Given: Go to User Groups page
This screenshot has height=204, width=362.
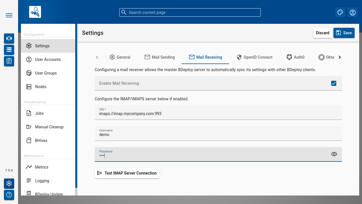Looking at the screenshot, I should click(48, 73).
